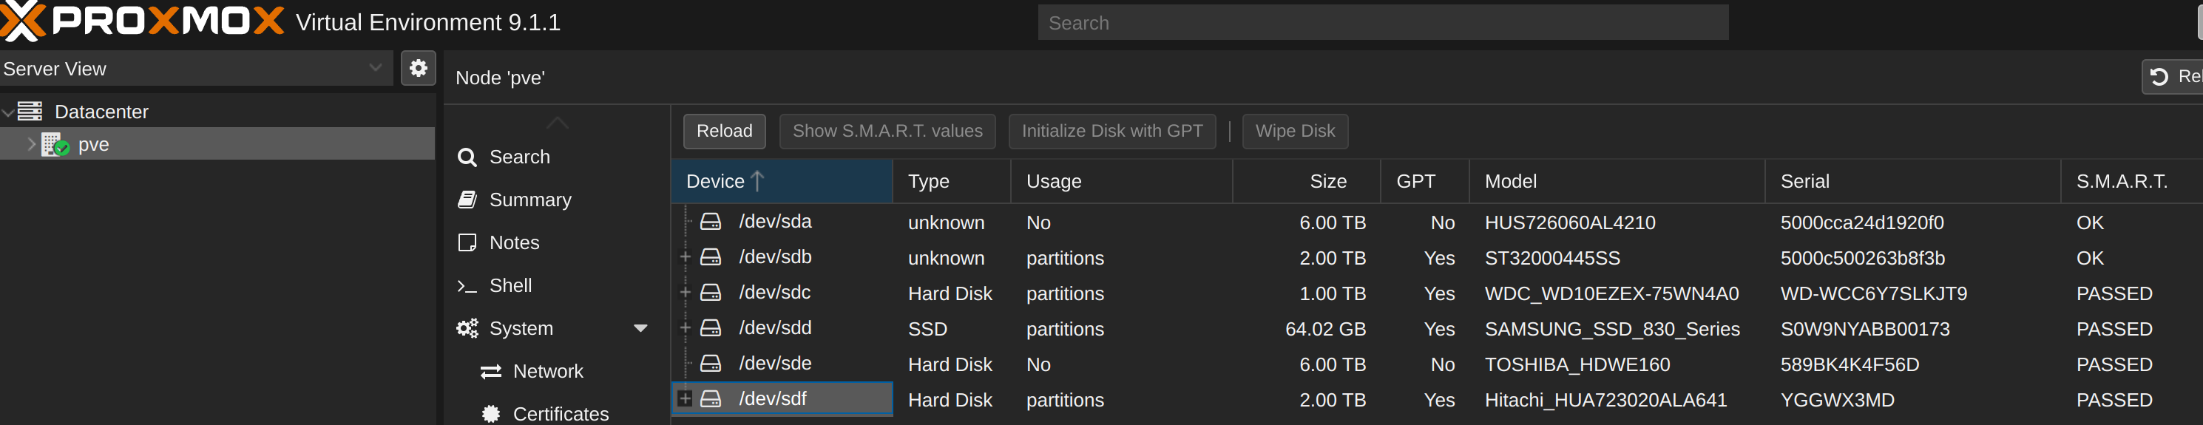Open the Certificates menu item
The width and height of the screenshot is (2203, 425).
point(560,414)
